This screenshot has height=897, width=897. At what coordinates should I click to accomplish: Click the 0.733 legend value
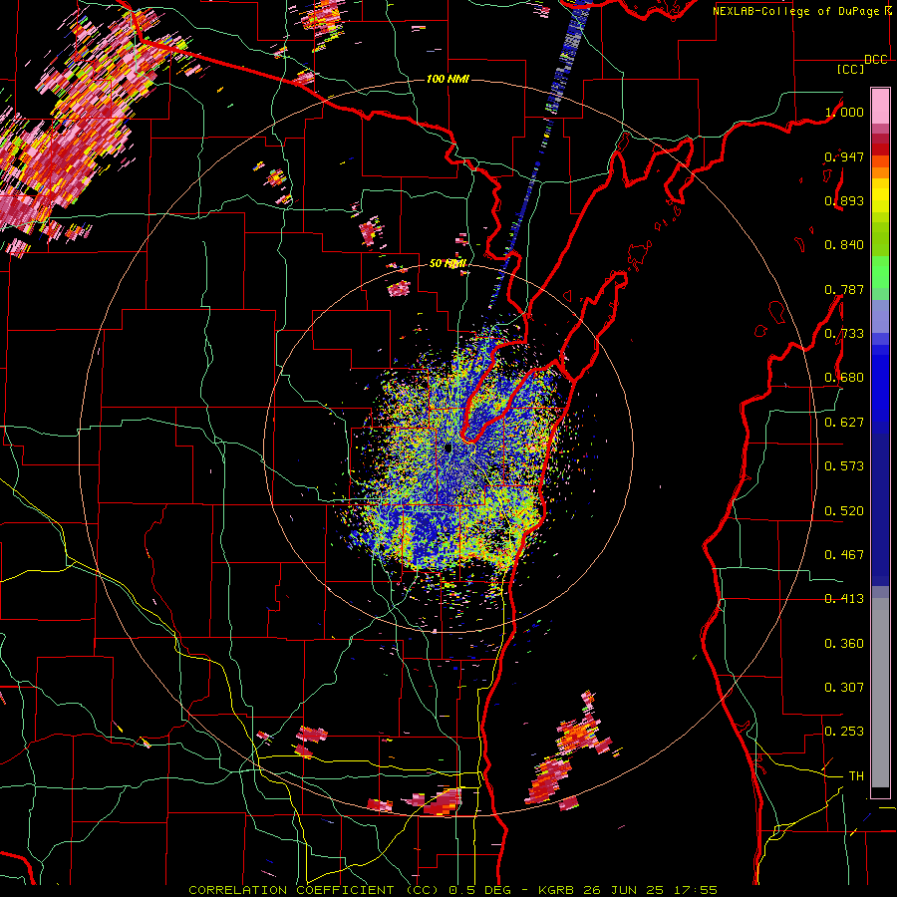click(844, 334)
